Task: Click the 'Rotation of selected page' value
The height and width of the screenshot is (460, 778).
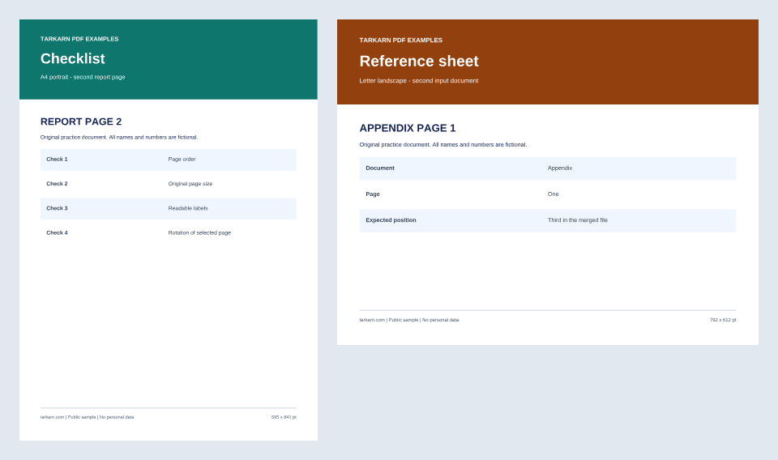Action: point(199,232)
